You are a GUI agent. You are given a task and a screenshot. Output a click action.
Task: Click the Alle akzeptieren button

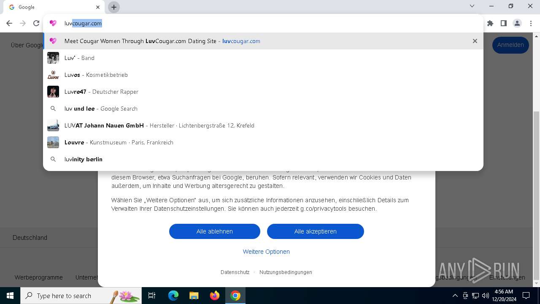tap(316, 231)
